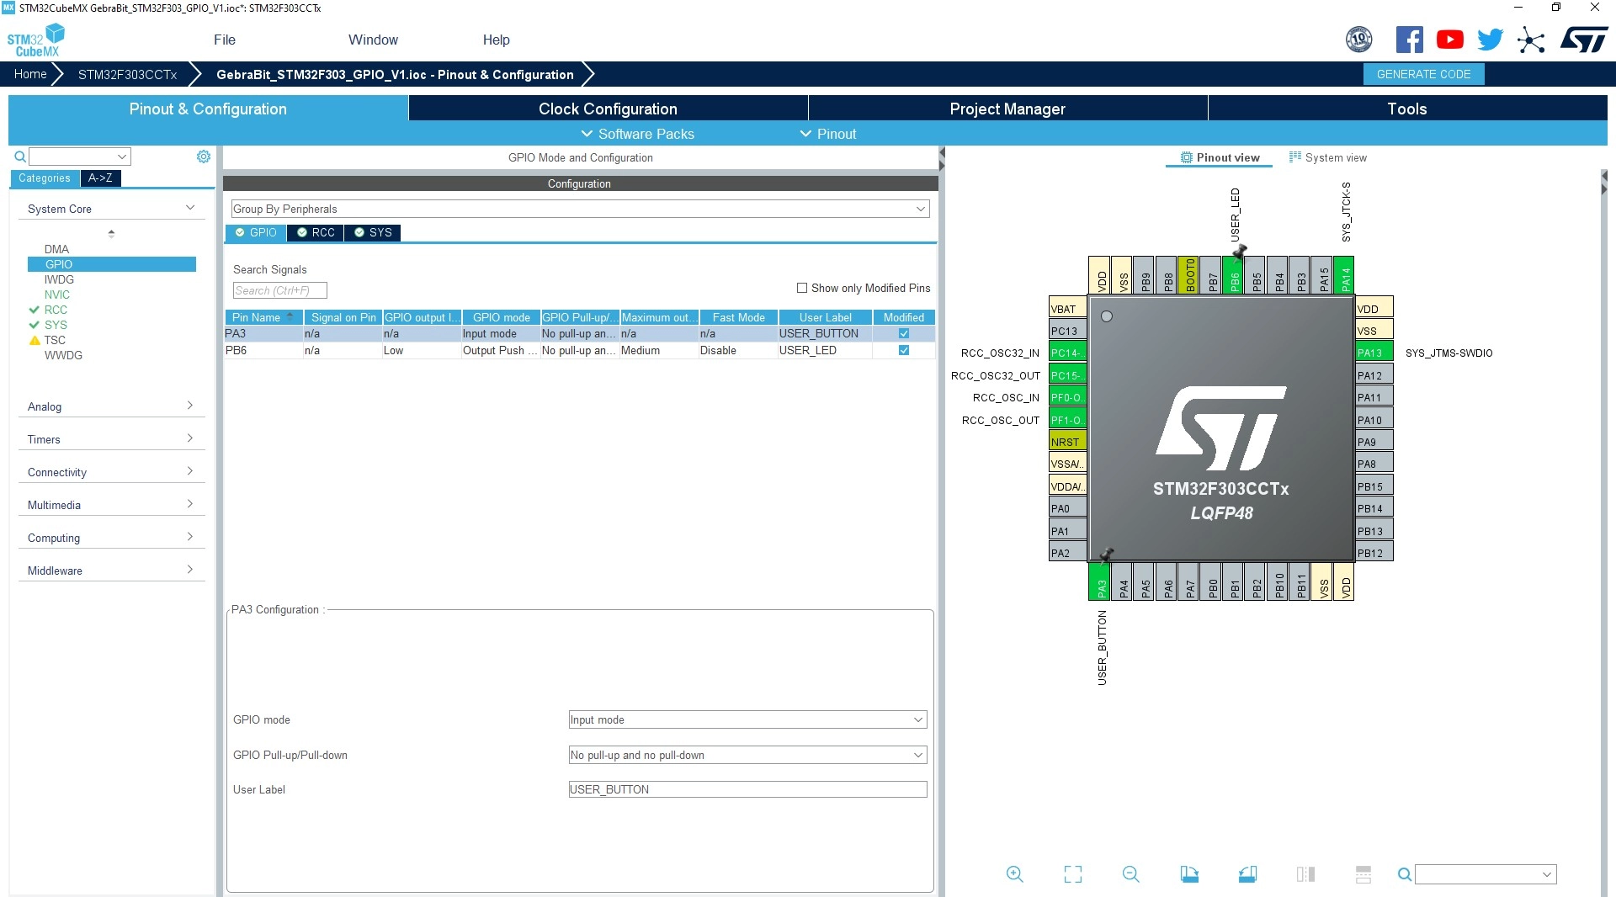Select TSC in System Core list

(x=55, y=340)
